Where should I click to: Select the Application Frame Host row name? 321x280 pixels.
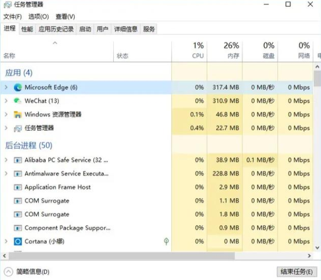point(58,187)
